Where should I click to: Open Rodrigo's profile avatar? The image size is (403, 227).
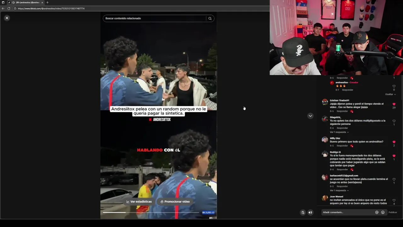325,154
